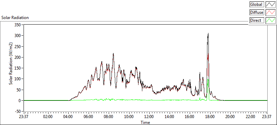277x125 pixels.
Task: Click the tallest global radiation peak near 18:00
Action: click(208, 33)
